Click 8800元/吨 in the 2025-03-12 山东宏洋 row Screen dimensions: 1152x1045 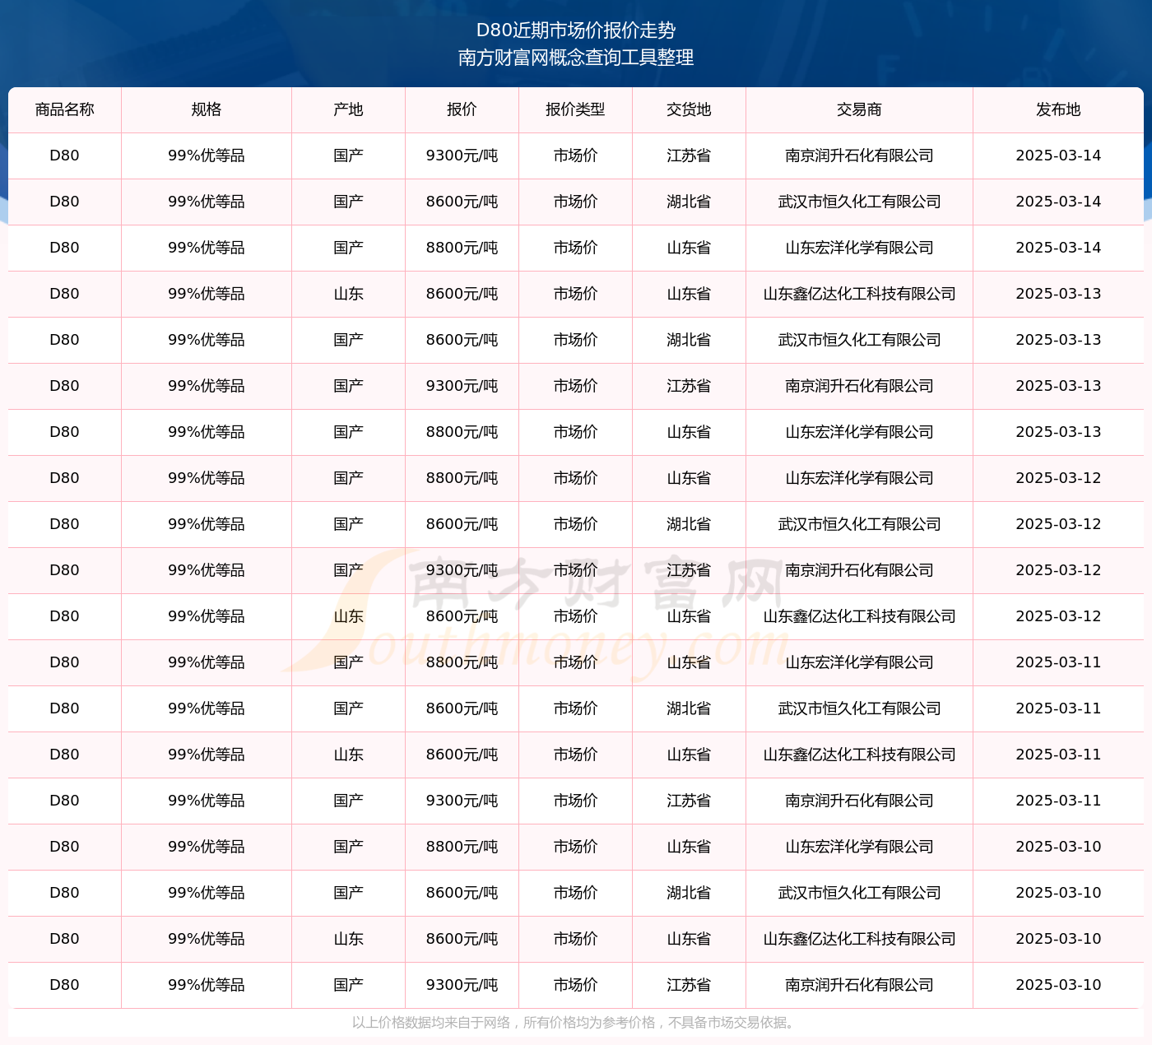[x=462, y=478]
